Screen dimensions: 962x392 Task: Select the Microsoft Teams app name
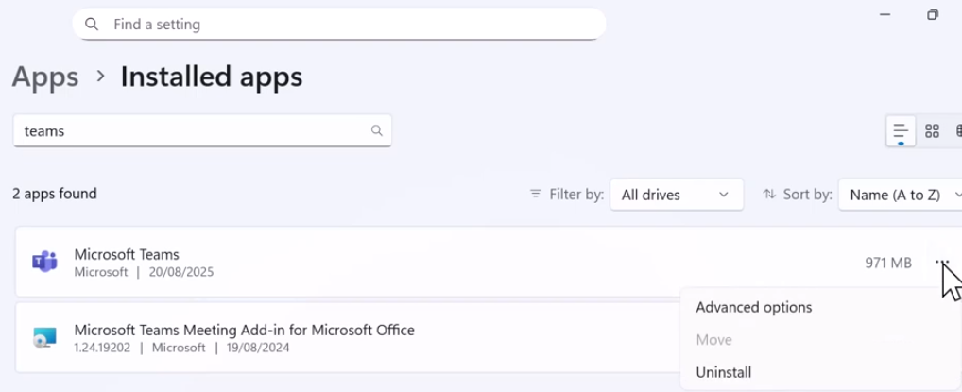coord(127,254)
